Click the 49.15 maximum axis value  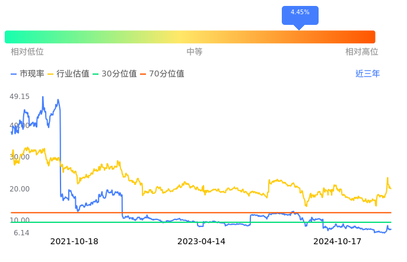point(20,97)
